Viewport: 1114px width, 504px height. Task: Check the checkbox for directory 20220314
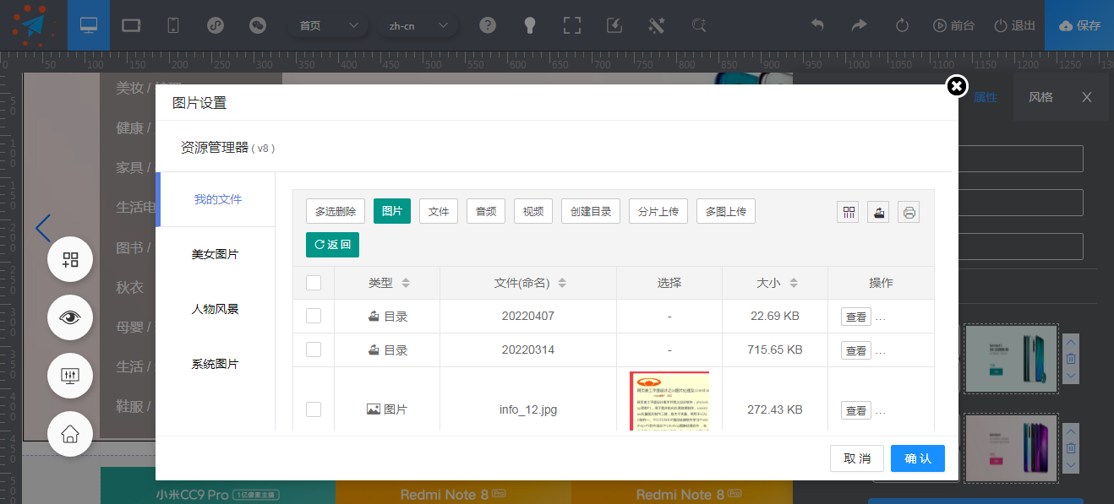pos(314,350)
